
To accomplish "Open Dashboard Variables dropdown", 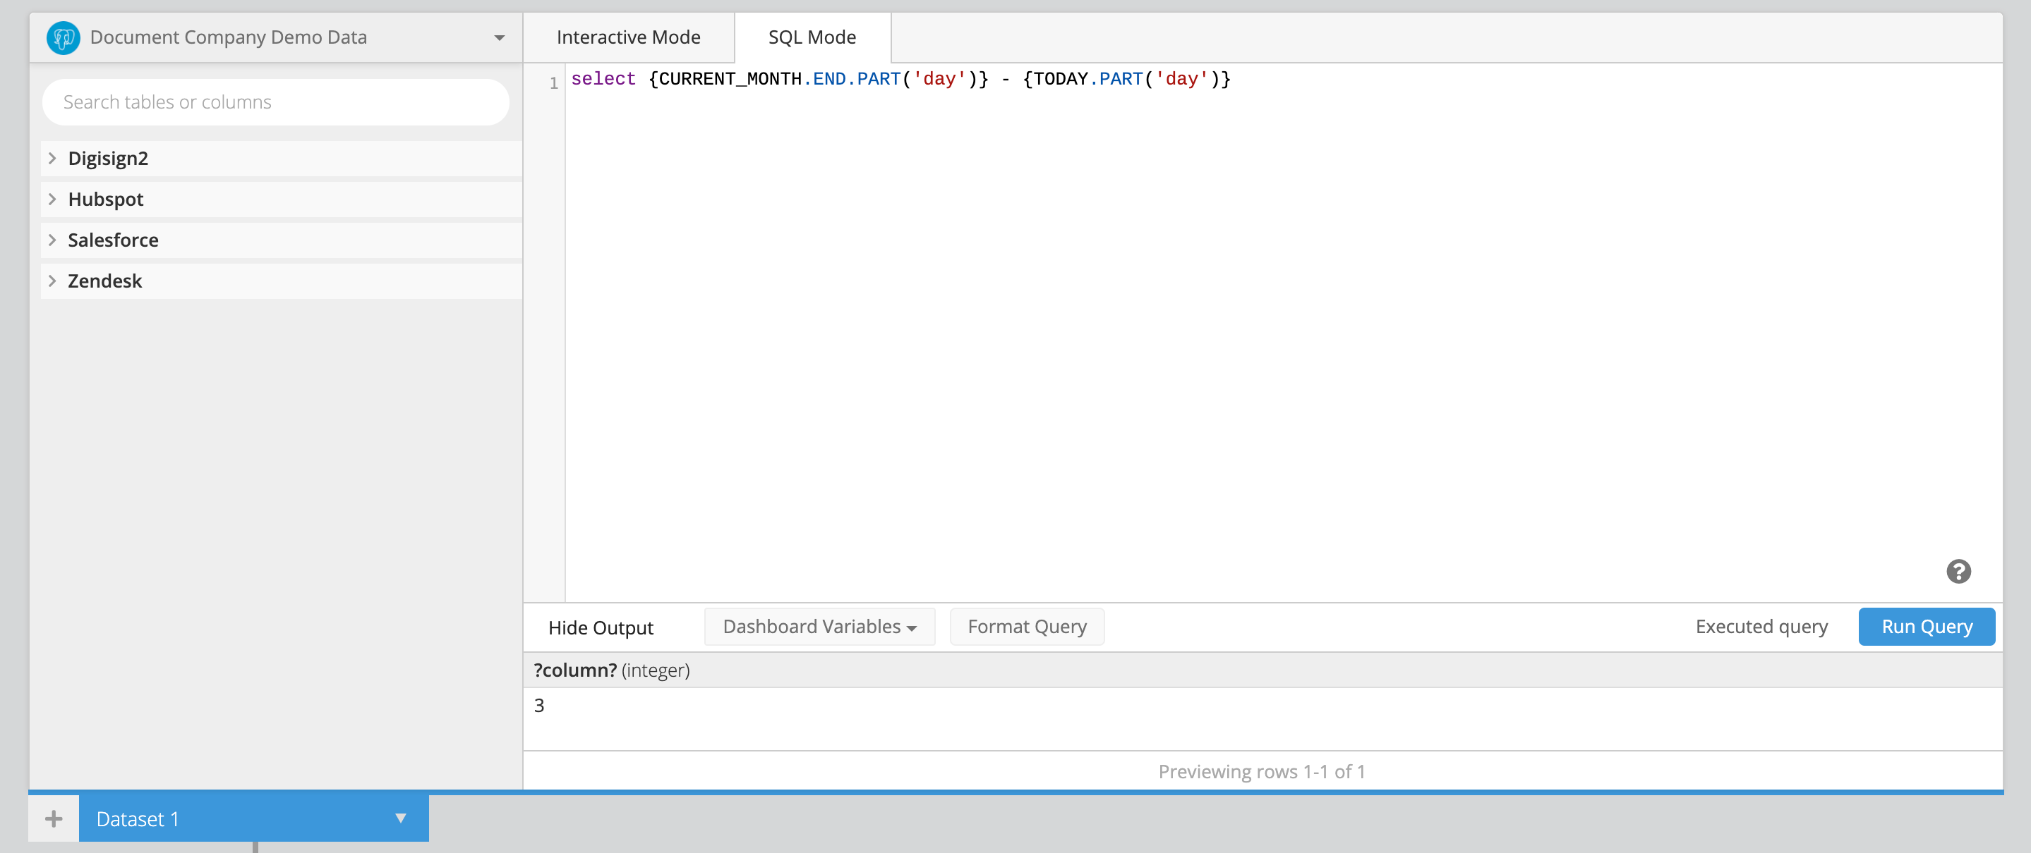I will coord(820,627).
